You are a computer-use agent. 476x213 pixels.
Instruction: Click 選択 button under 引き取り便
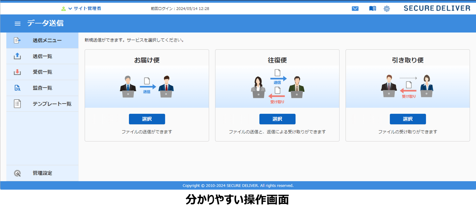[408, 119]
